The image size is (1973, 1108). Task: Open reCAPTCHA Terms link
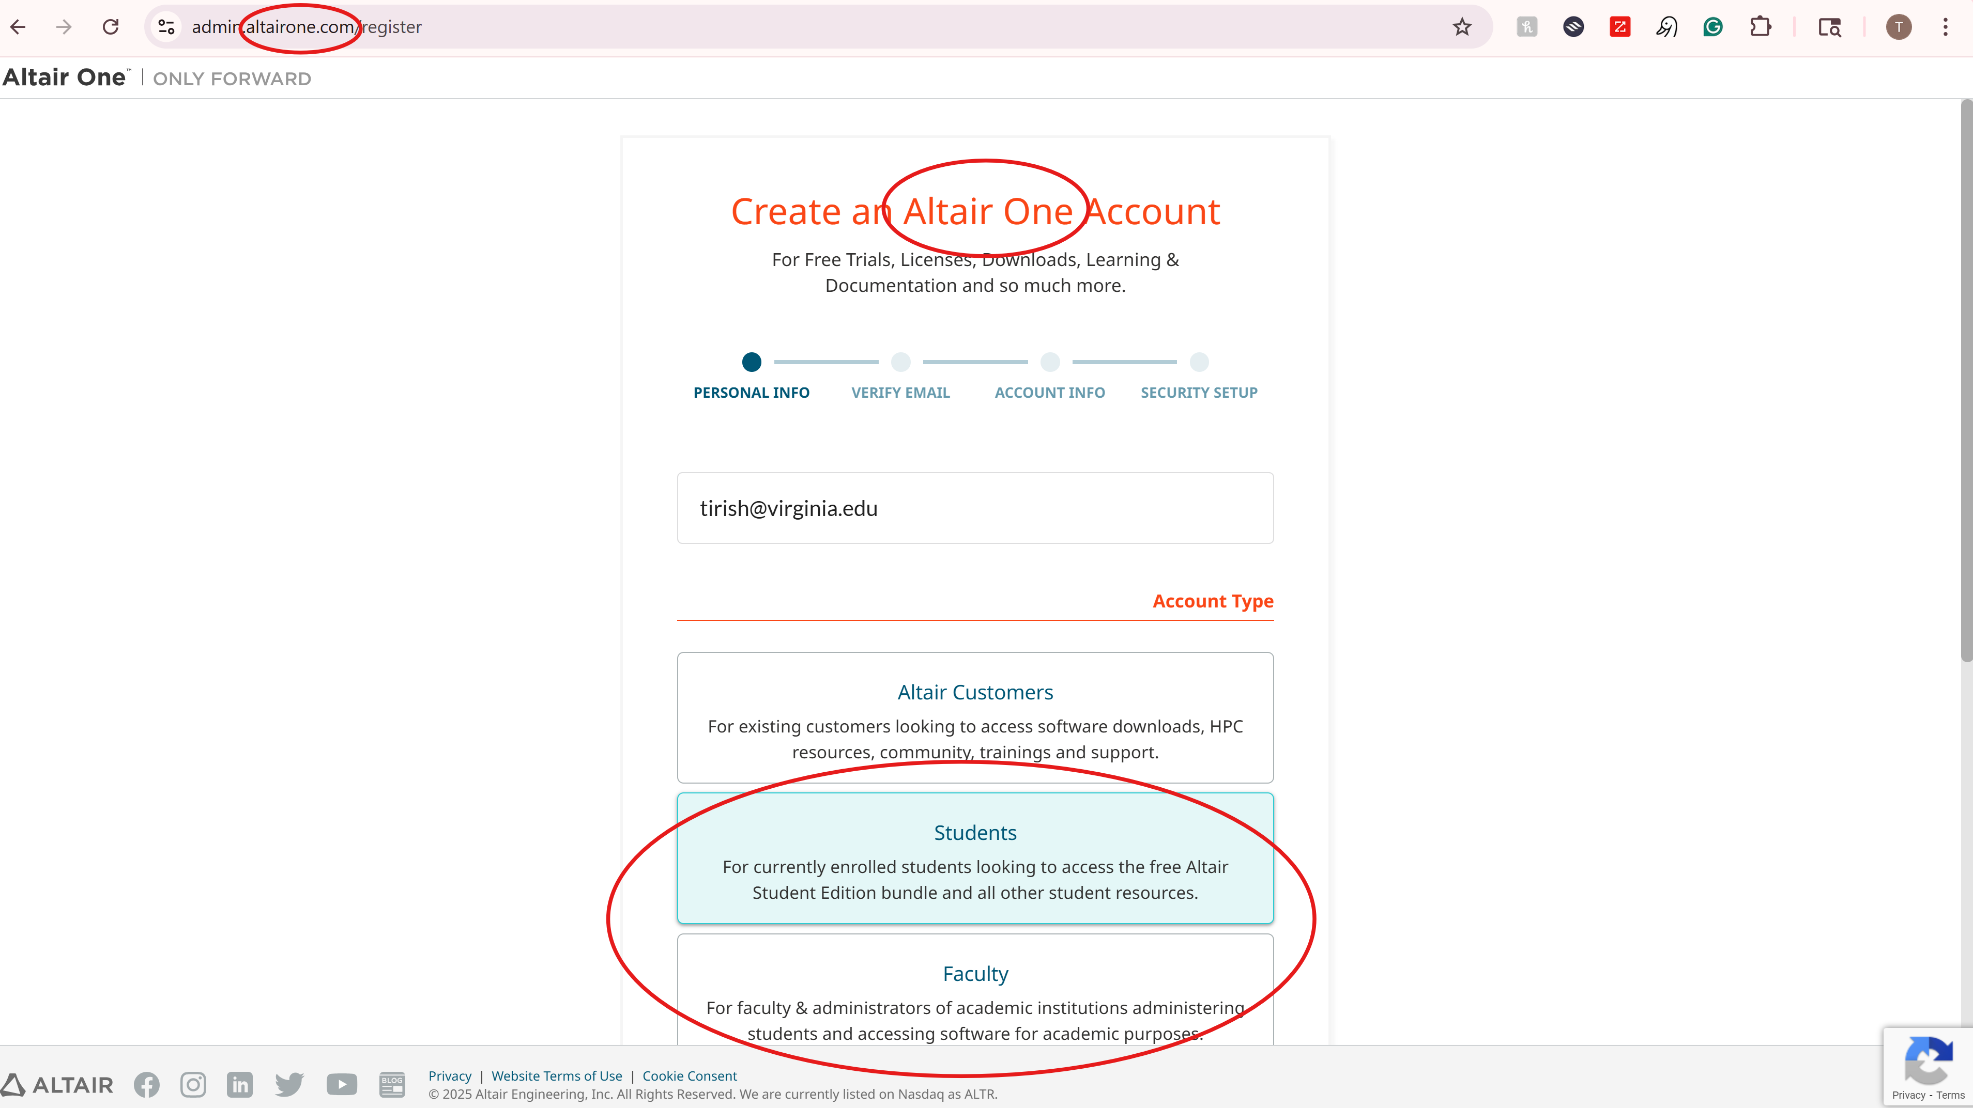coord(1950,1095)
